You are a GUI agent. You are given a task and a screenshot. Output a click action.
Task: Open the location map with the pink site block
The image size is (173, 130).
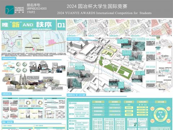coord(56,42)
